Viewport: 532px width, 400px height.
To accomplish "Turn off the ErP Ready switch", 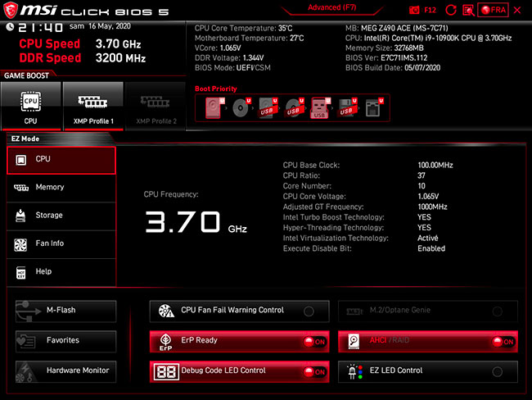I will [x=314, y=342].
